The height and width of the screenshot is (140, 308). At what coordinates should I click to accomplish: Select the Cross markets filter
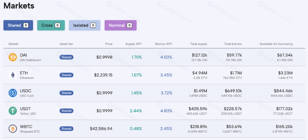tap(51, 25)
